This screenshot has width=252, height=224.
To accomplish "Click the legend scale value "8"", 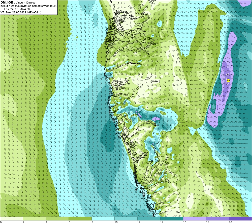I will point(92,222).
